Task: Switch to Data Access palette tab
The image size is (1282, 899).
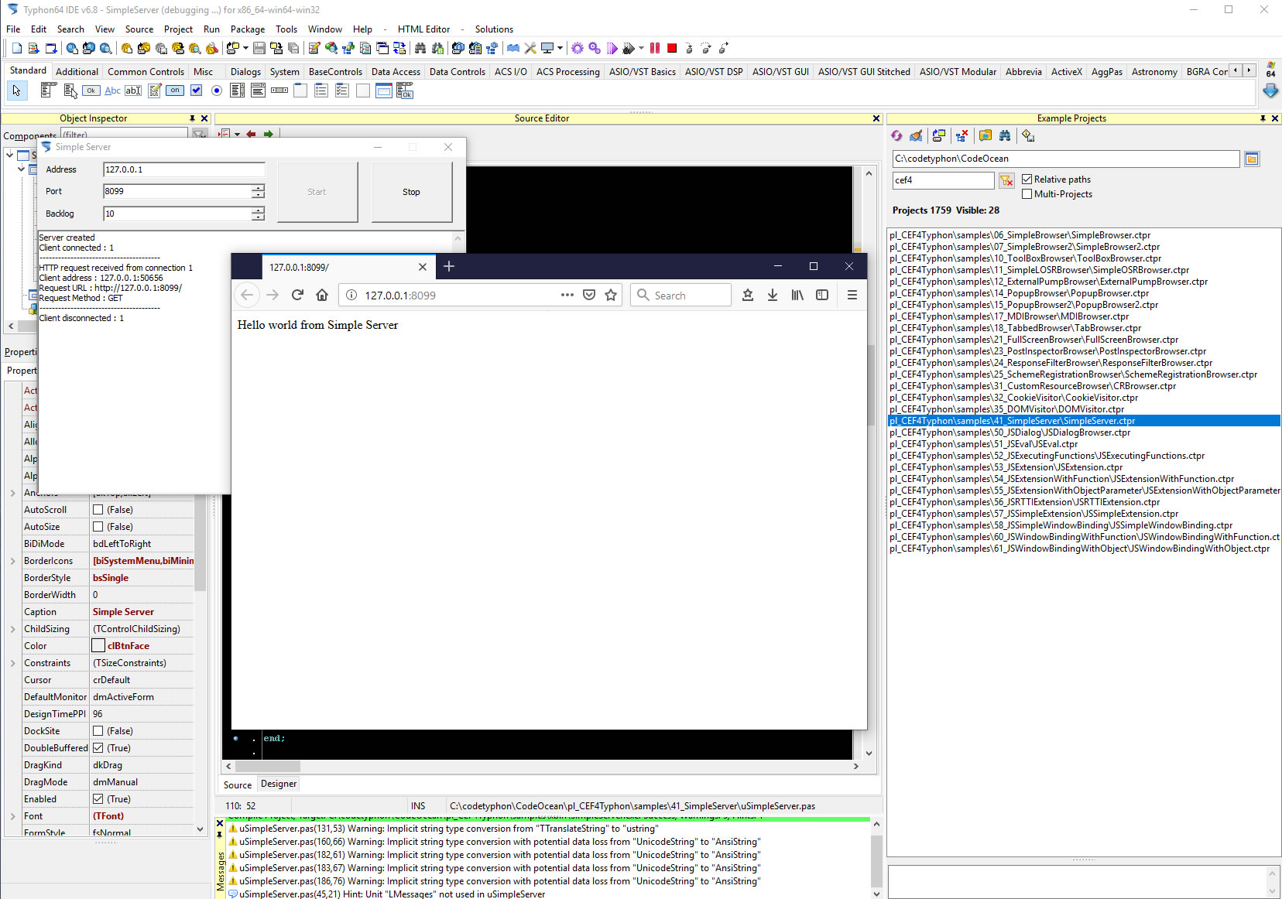Action: click(x=396, y=72)
